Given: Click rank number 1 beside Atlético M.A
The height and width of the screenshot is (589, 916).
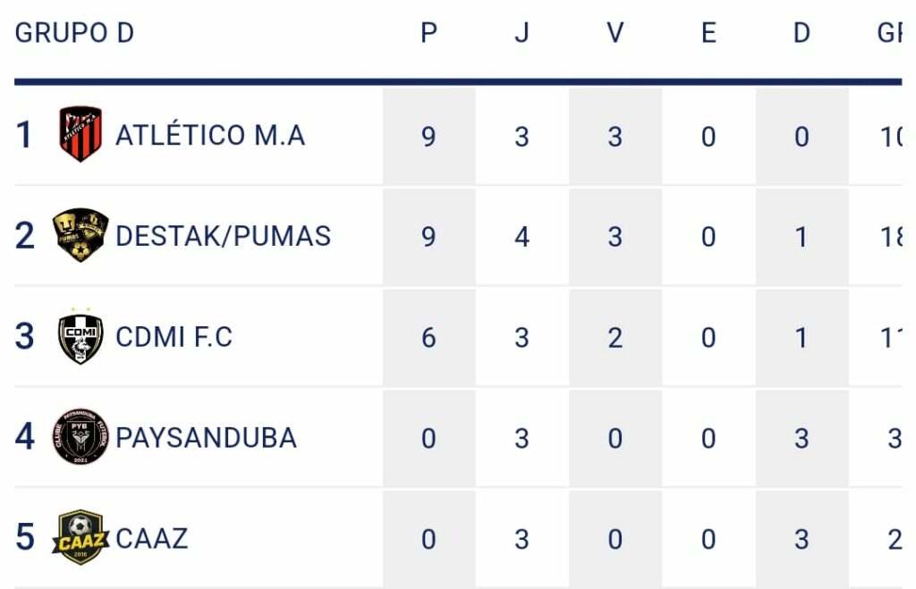Looking at the screenshot, I should [23, 135].
